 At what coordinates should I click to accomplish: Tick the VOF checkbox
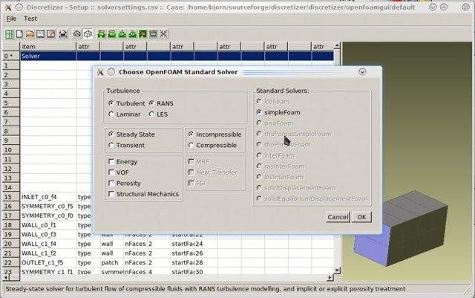pyautogui.click(x=119, y=172)
